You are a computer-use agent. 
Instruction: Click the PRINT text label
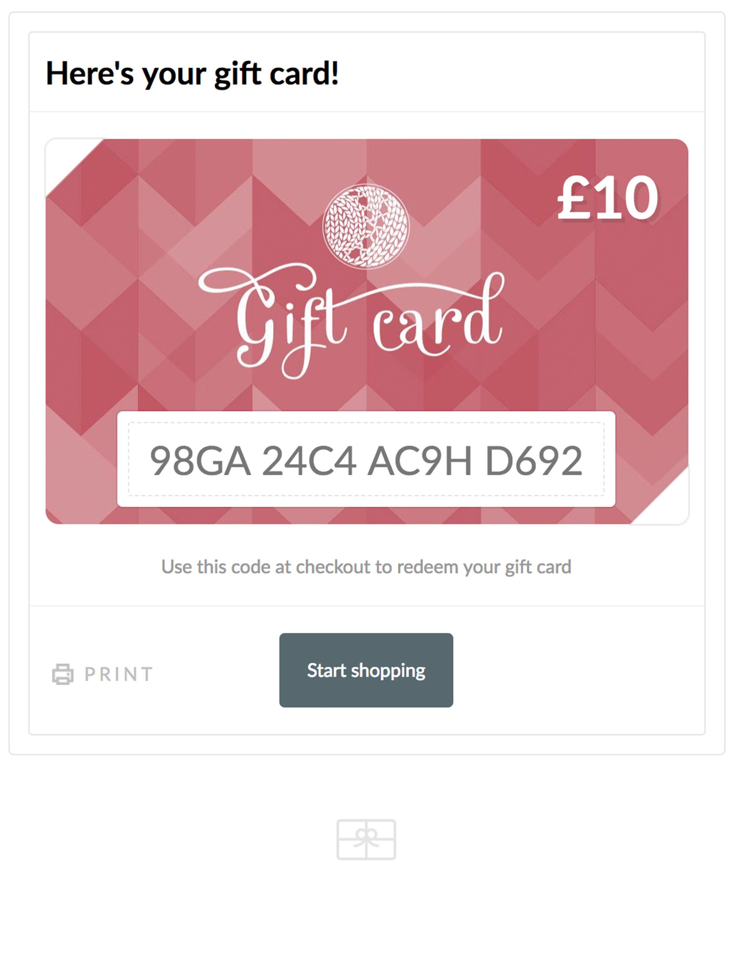tap(118, 674)
